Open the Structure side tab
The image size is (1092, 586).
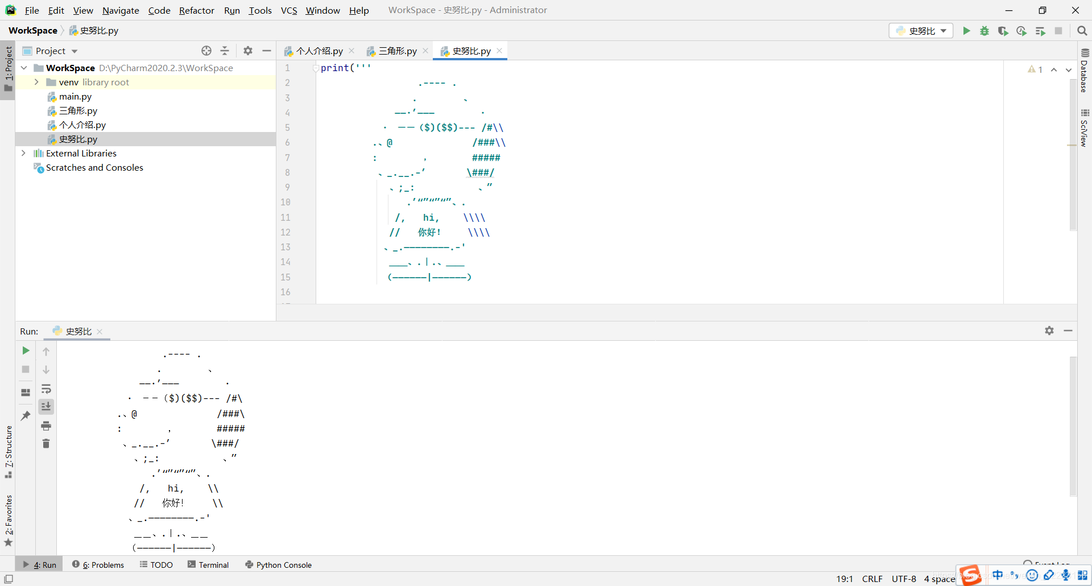[x=9, y=452]
